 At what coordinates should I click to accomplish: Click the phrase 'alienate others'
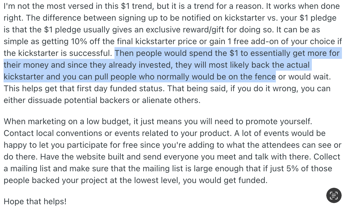click(x=171, y=100)
